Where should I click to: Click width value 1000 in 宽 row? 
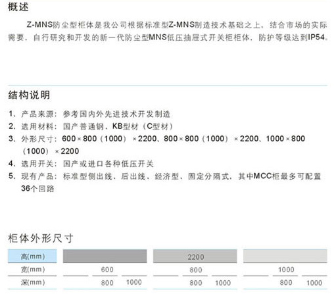click(286, 270)
